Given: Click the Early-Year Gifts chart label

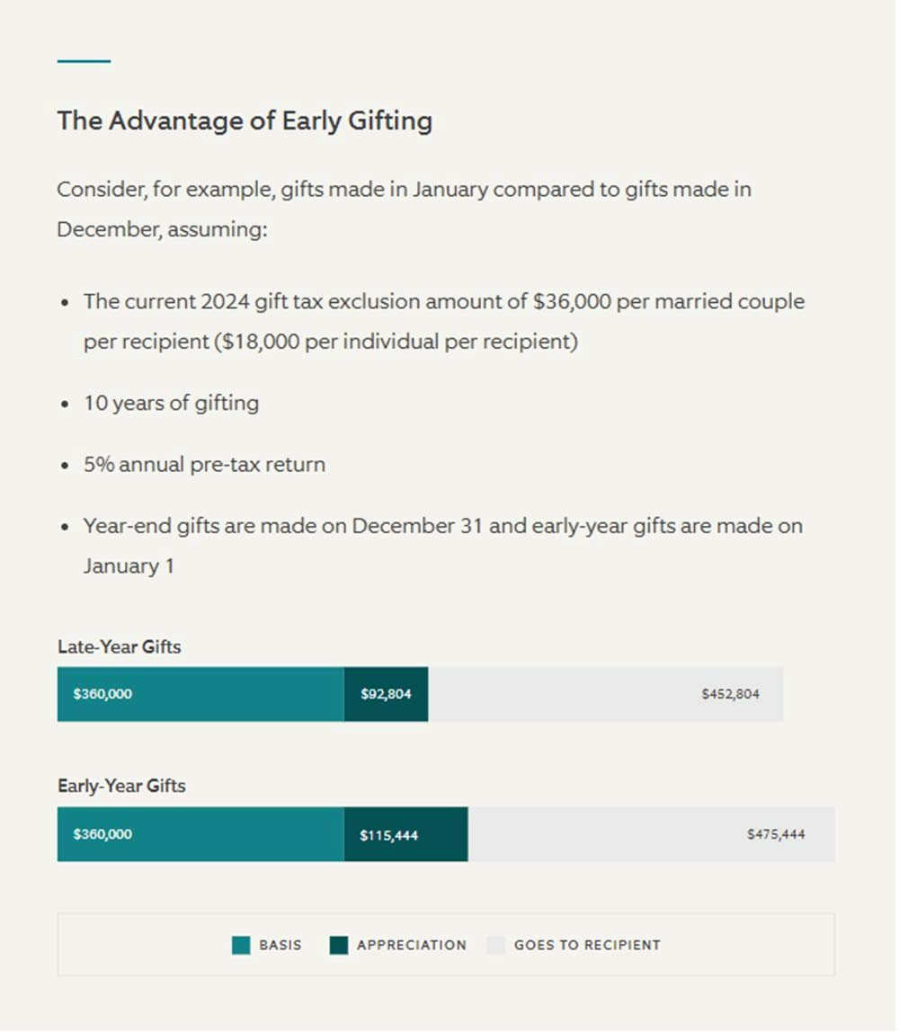Looking at the screenshot, I should pyautogui.click(x=121, y=786).
